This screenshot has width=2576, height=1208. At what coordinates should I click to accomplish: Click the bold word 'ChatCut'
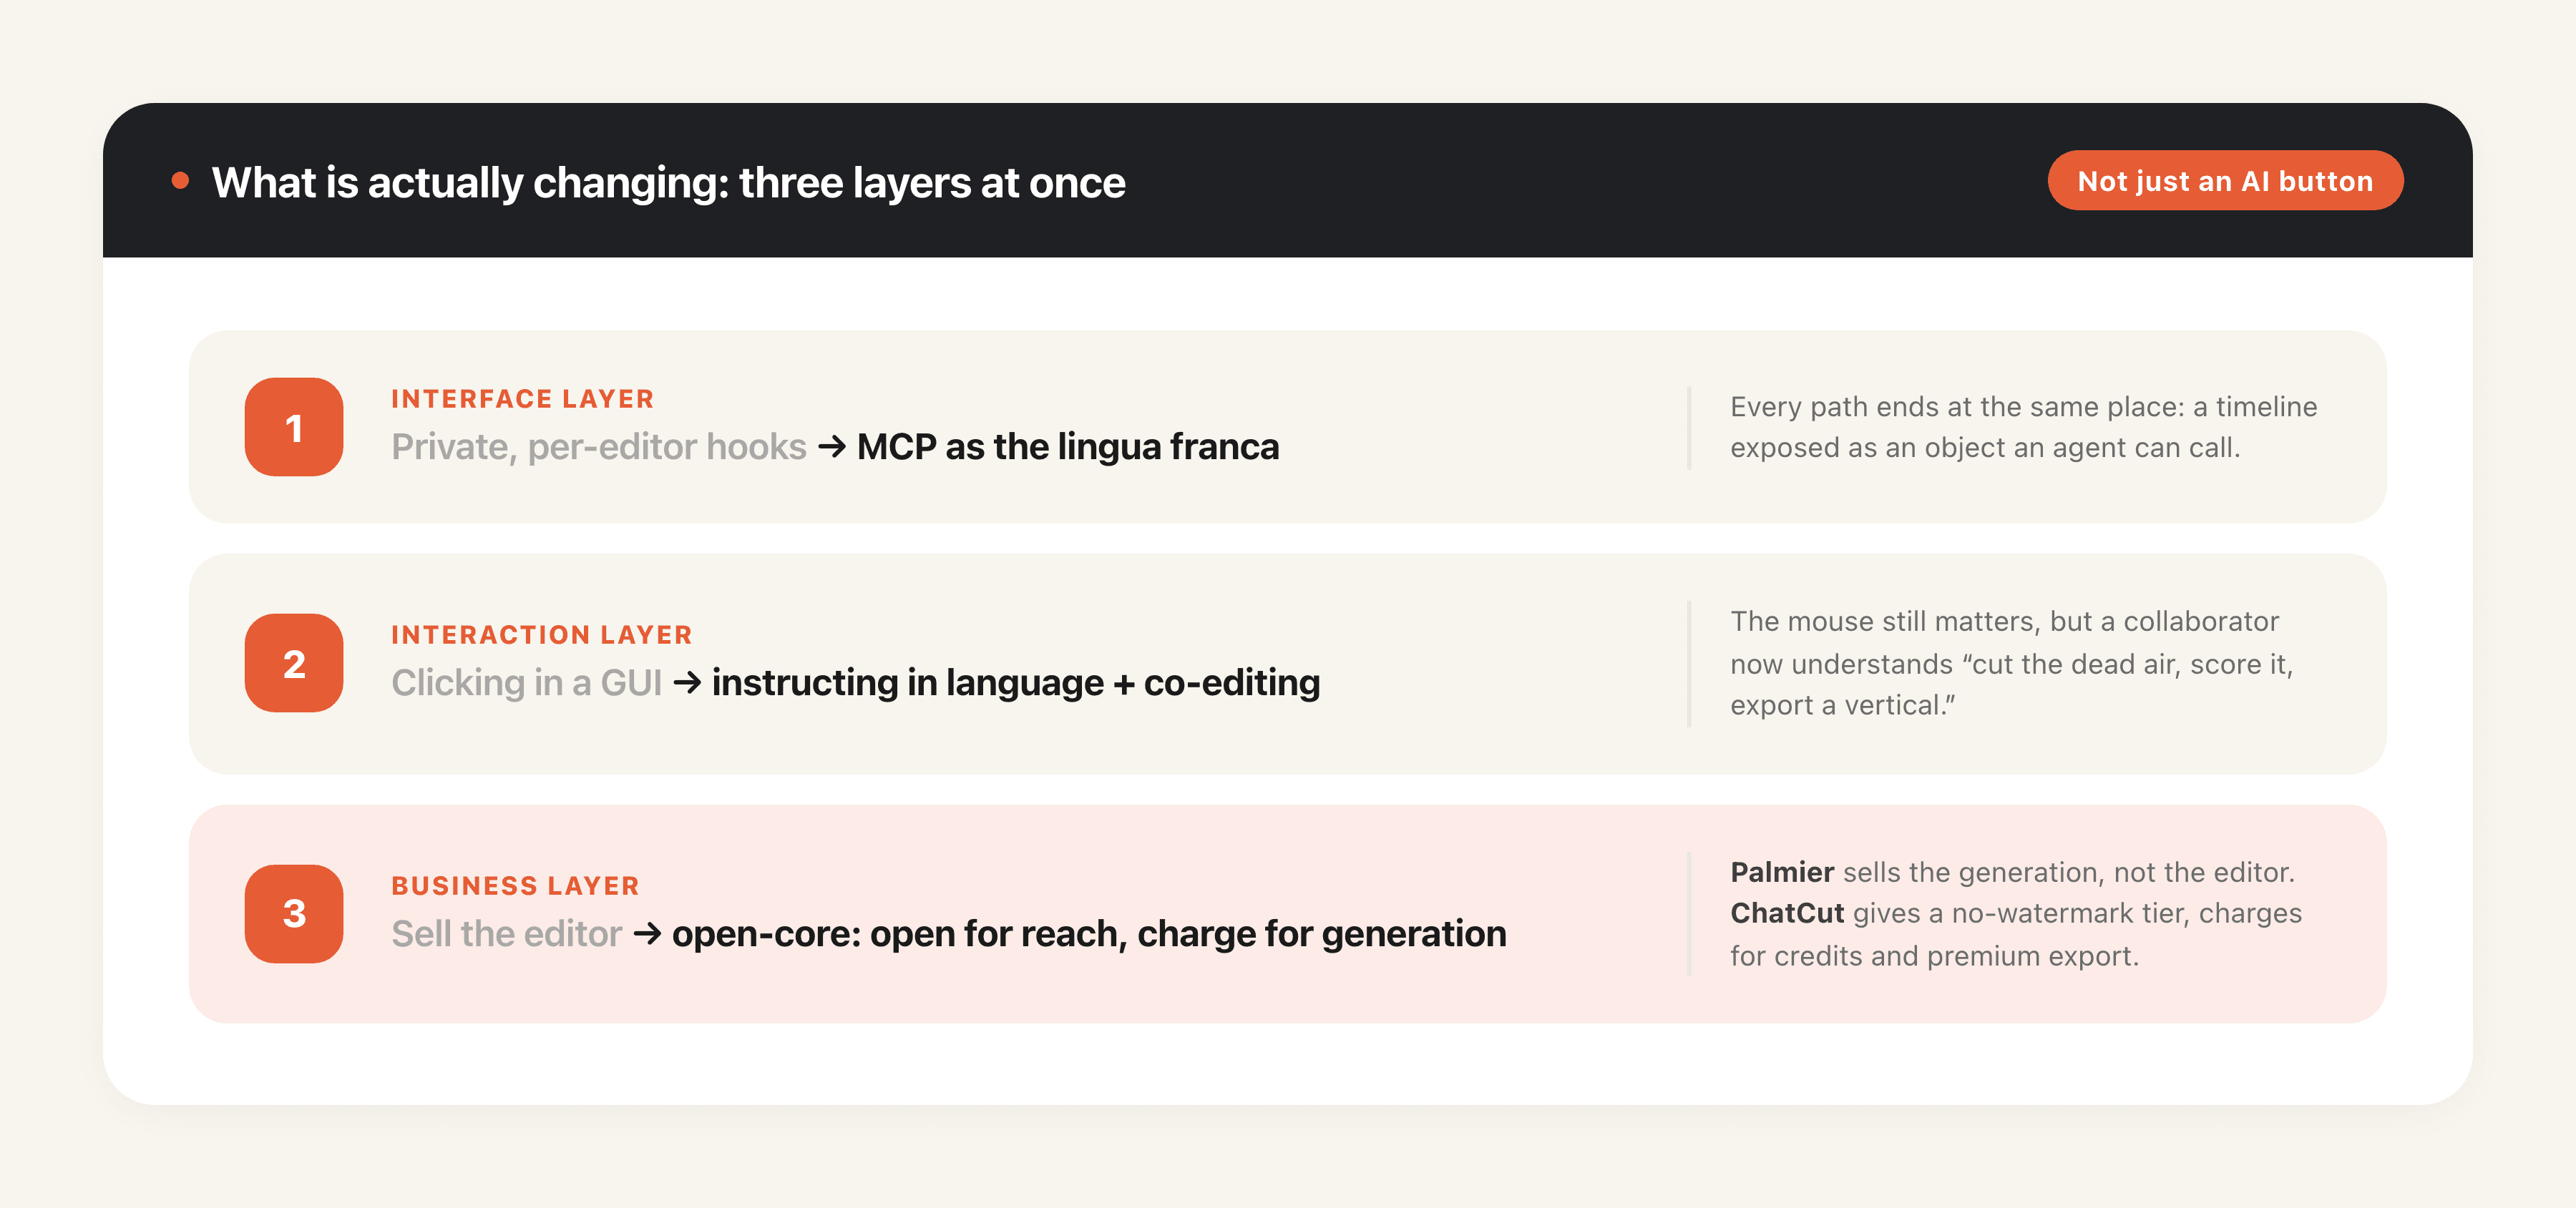tap(1787, 913)
